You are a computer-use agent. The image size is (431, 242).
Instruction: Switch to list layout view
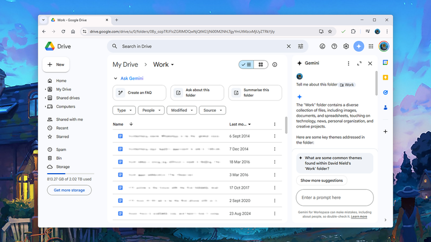[x=246, y=65]
